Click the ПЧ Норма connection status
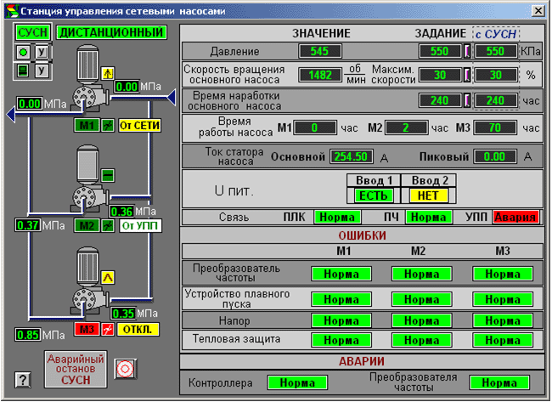 pyautogui.click(x=429, y=218)
